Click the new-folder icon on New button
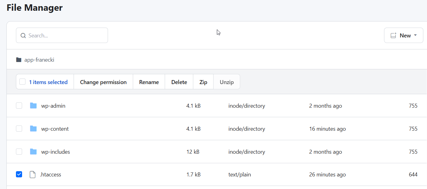This screenshot has height=189, width=427. 393,36
